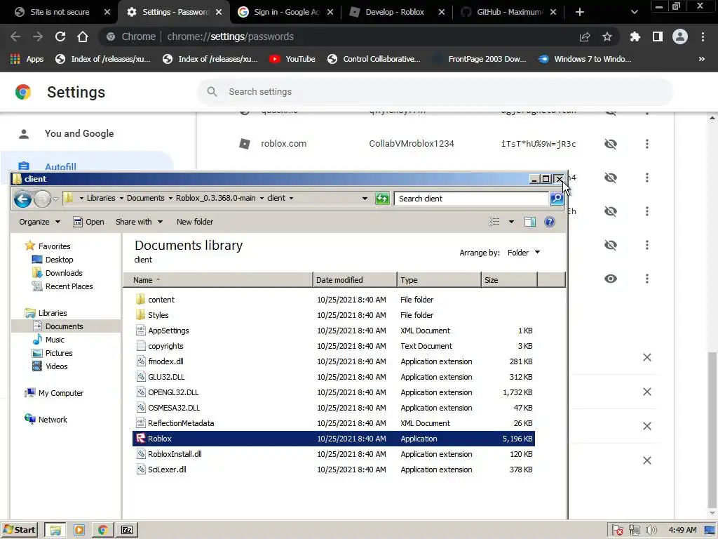Open Arrange by Folder dropdown
This screenshot has width=718, height=539.
tap(524, 253)
